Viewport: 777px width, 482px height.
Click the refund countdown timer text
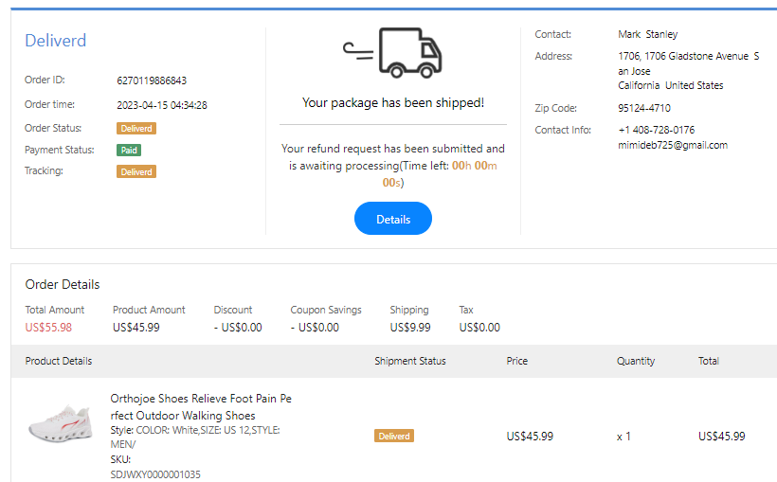474,166
